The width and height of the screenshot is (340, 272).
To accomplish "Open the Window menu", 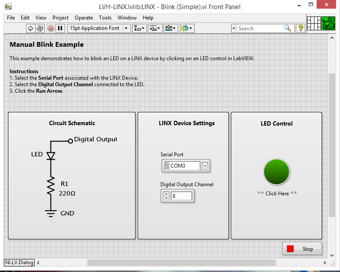I will pyautogui.click(x=127, y=18).
